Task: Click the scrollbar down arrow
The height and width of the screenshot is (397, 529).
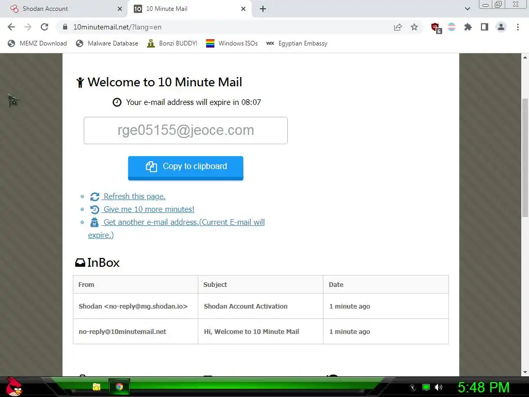Action: (525, 372)
